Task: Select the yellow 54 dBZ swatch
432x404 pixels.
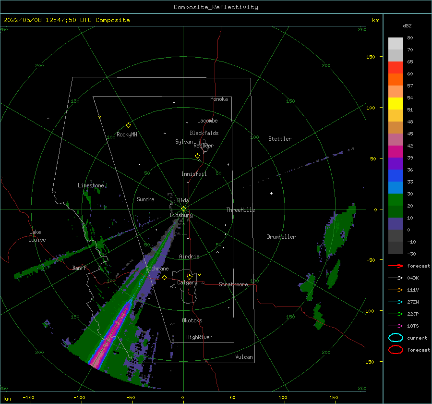Action: tap(396, 104)
